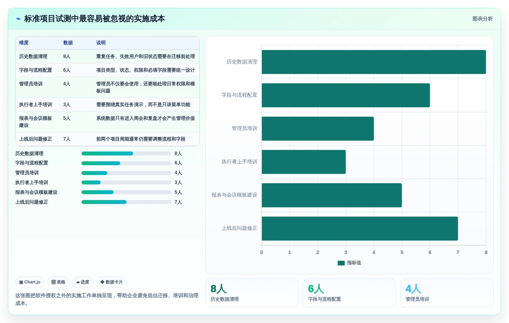Click the 5人 value beside the progress bar

178,192
